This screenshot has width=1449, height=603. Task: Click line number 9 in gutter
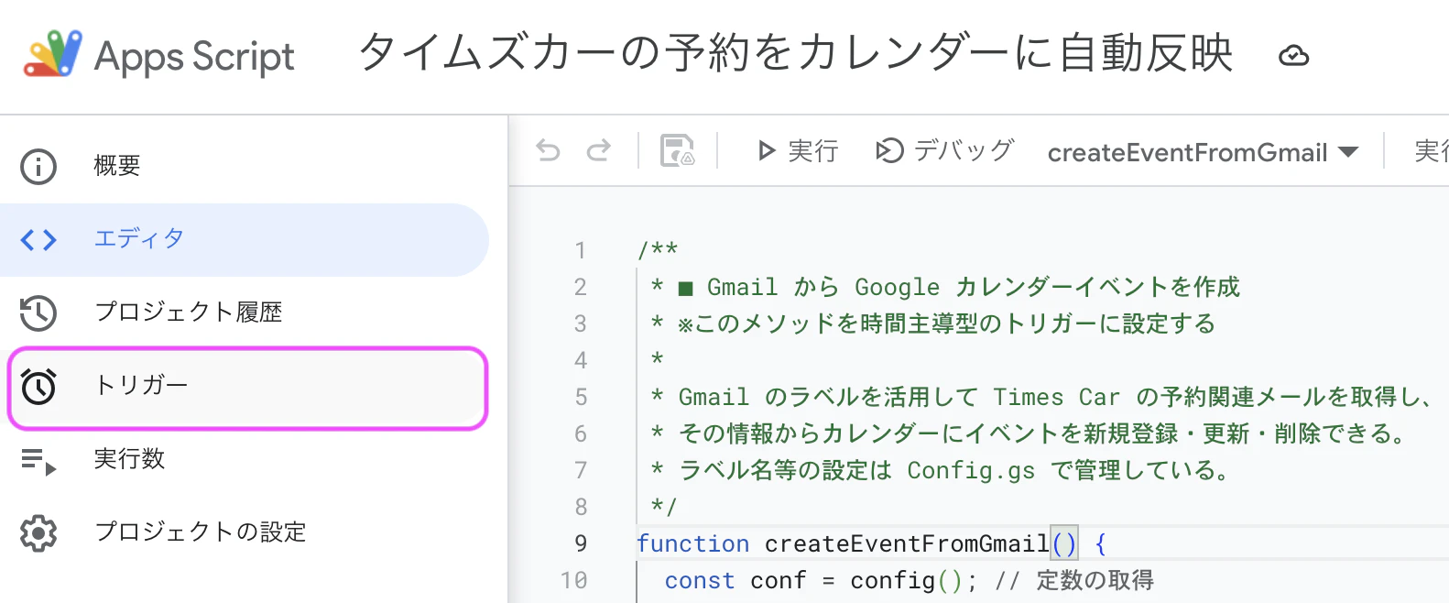(581, 543)
